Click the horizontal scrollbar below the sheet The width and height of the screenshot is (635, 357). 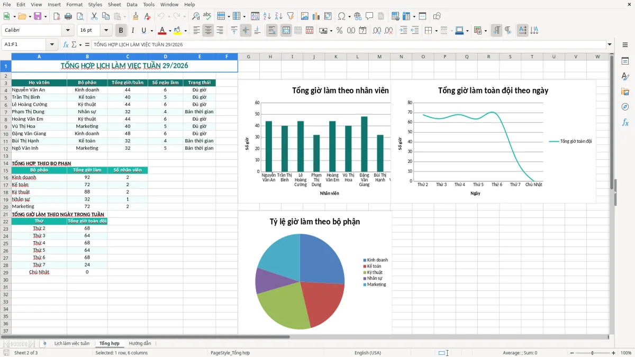pos(304,336)
